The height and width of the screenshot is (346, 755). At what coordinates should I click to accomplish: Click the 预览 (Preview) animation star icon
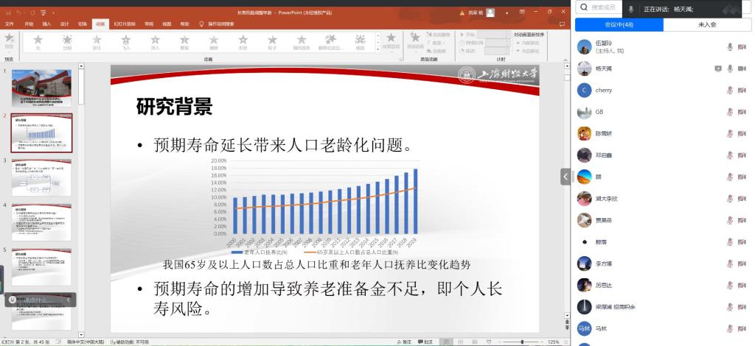click(9, 40)
